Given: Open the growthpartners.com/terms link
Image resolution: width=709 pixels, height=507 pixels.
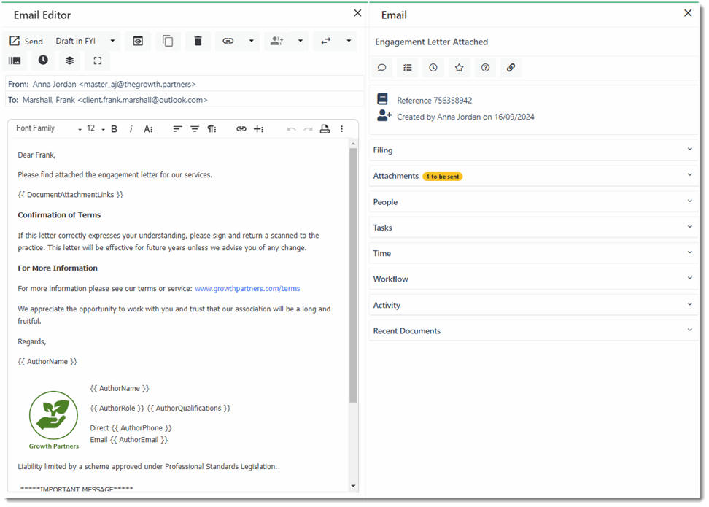Looking at the screenshot, I should pyautogui.click(x=247, y=288).
